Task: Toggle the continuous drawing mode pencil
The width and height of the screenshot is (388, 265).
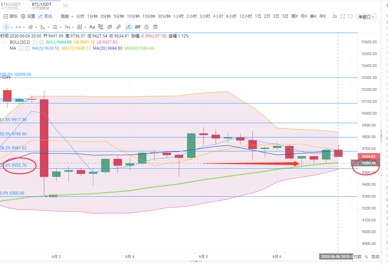Action: (128, 27)
